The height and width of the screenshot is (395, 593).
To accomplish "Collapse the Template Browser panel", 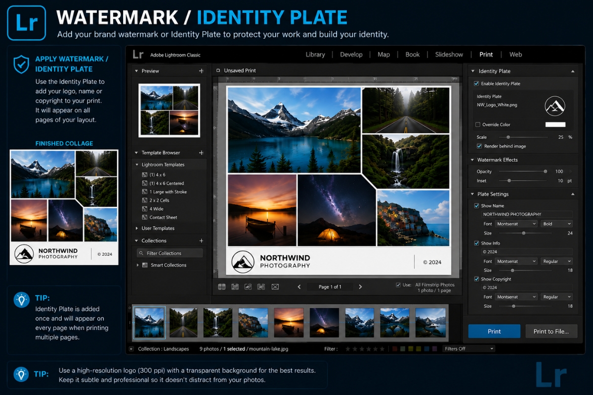I will pyautogui.click(x=136, y=153).
